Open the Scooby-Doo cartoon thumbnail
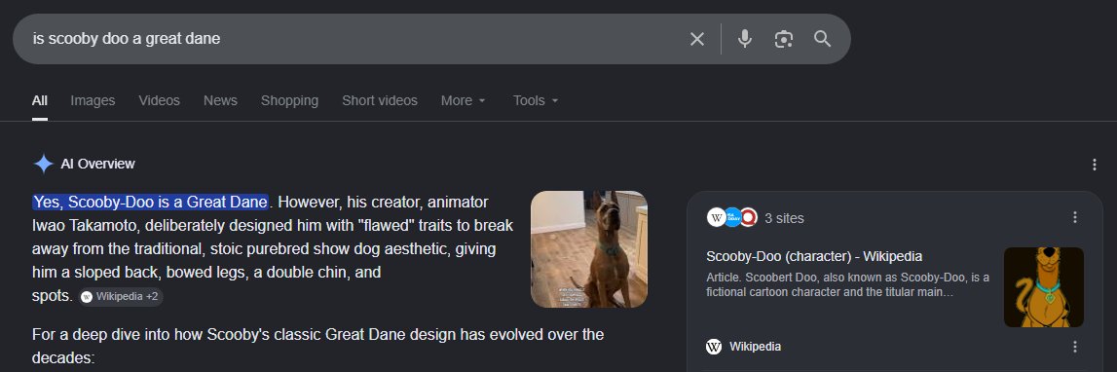This screenshot has width=1117, height=372. pyautogui.click(x=1044, y=287)
